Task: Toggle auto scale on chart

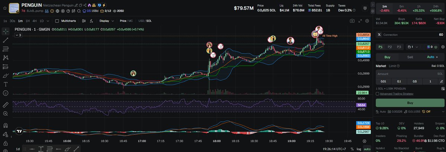Action: click(367, 149)
